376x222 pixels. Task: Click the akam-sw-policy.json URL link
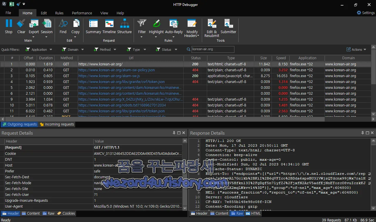point(116,70)
